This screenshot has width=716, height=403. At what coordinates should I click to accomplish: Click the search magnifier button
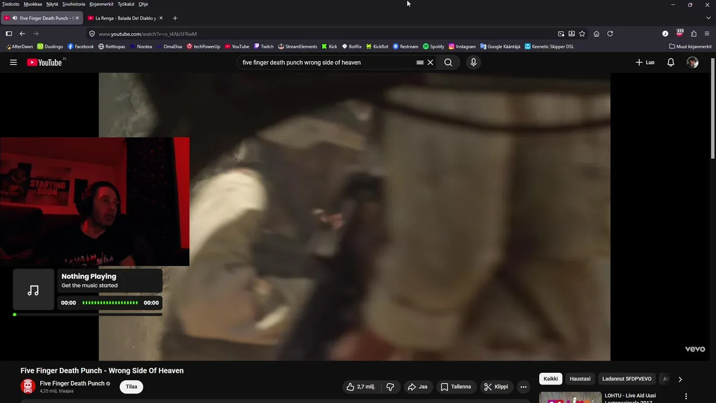[448, 63]
